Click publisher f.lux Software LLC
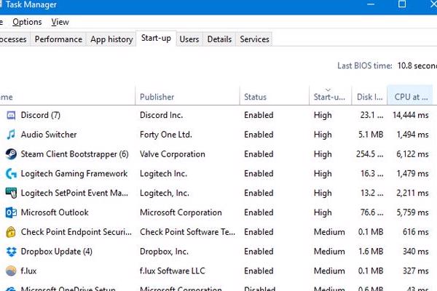437x291 pixels. point(173,271)
